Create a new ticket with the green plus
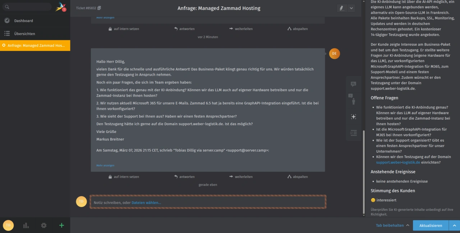This screenshot has width=460, height=233. 61,225
